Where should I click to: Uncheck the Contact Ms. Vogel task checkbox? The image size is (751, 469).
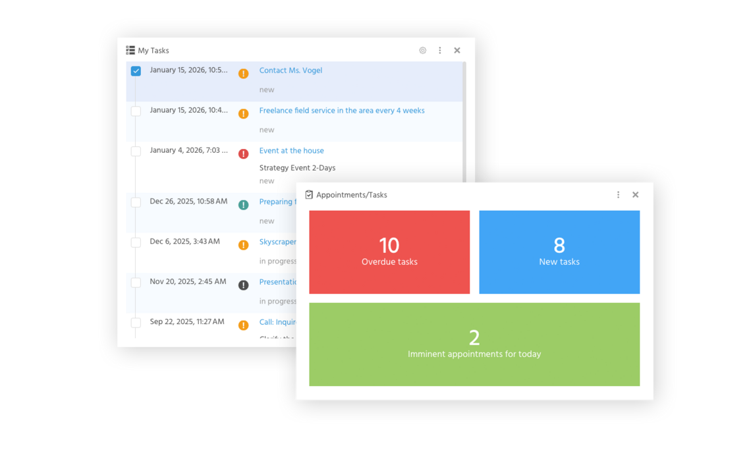click(x=136, y=71)
